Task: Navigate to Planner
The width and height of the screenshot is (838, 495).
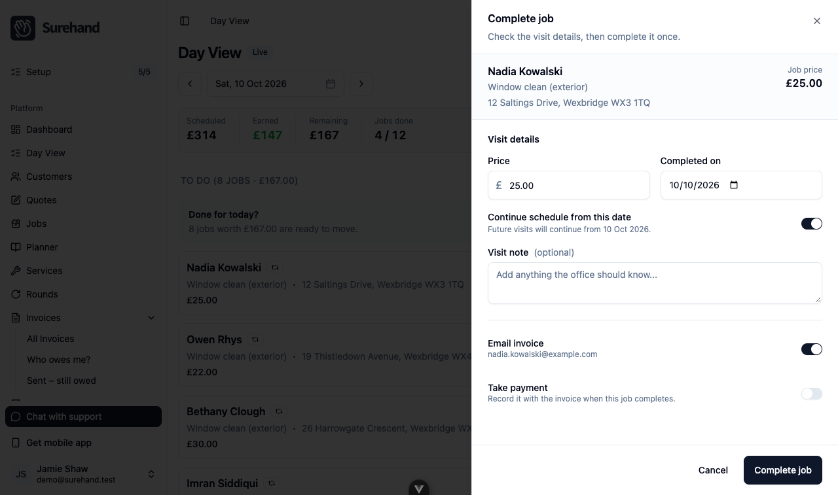Action: (84, 247)
